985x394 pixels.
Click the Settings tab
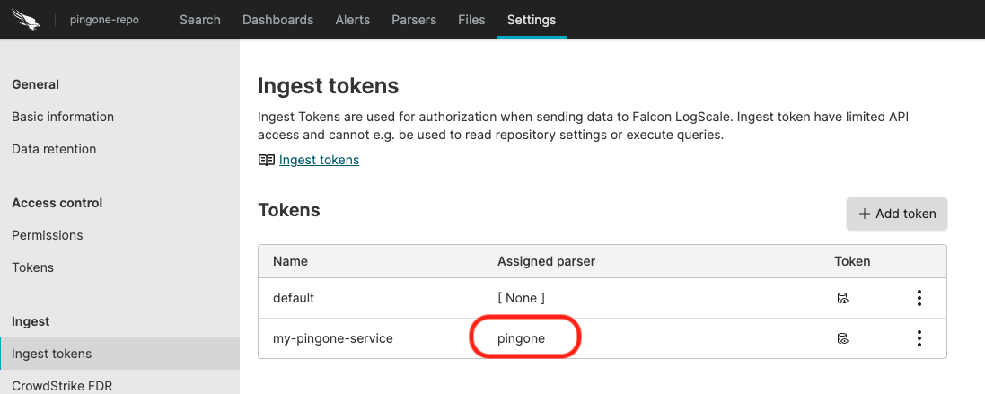click(531, 20)
